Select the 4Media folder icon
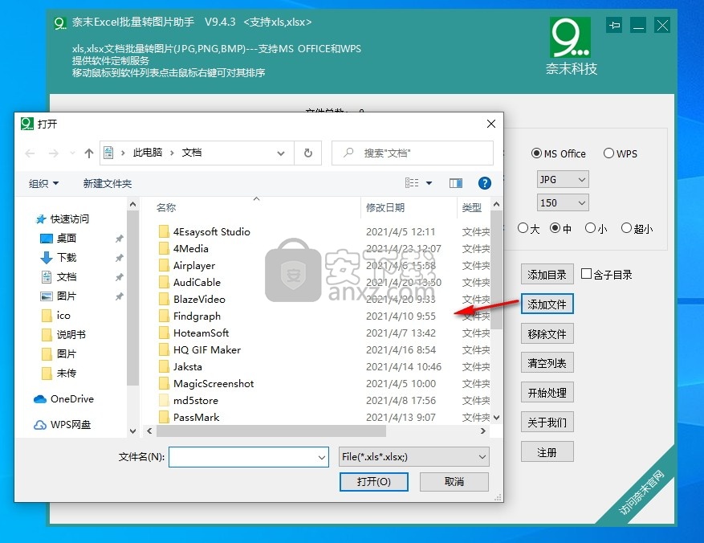This screenshot has height=543, width=704. 165,249
